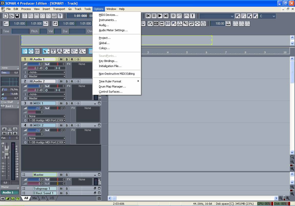Select the Scissors split tool in track toolbar
Screen dimensions: 295x206
point(53,51)
